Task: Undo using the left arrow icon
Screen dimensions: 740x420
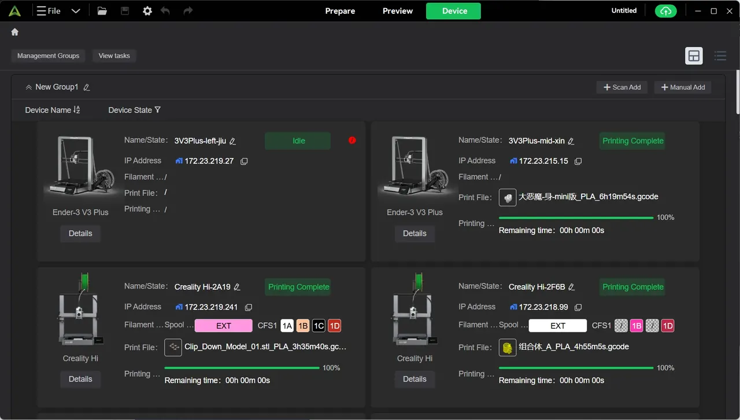Action: click(165, 11)
